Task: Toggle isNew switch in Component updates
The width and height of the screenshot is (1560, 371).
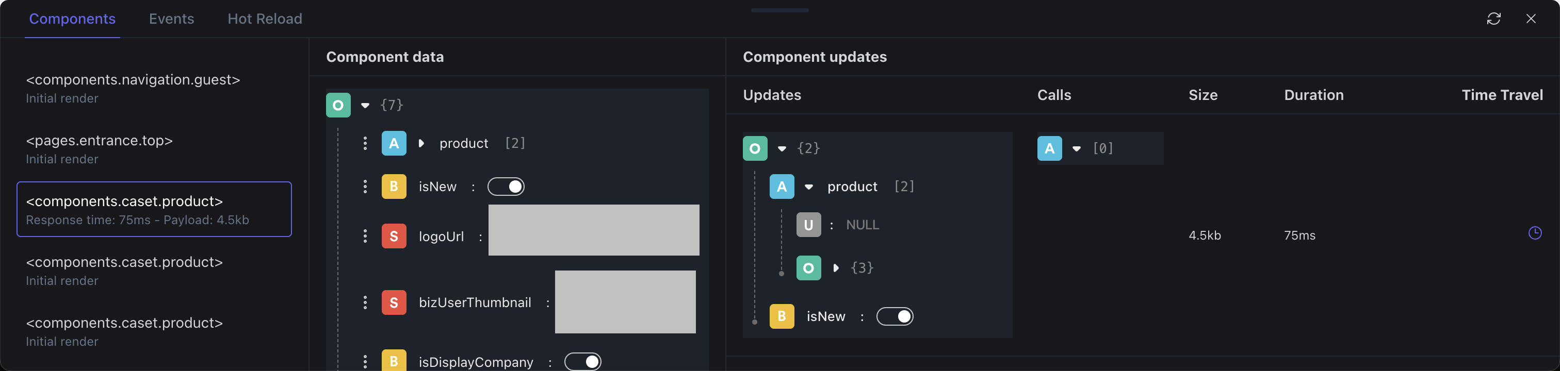Action: point(895,316)
